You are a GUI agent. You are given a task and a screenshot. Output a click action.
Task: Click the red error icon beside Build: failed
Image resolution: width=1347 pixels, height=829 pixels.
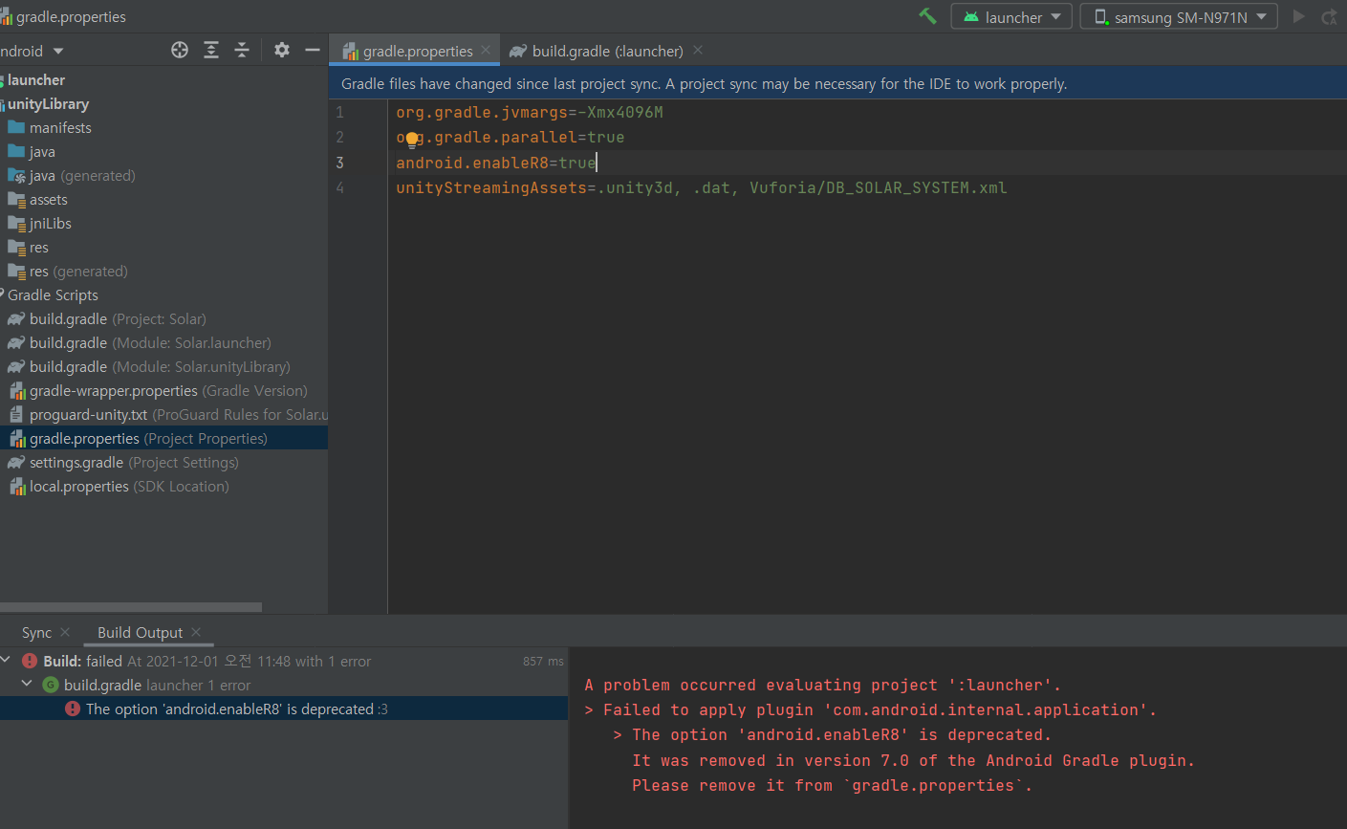[x=30, y=661]
